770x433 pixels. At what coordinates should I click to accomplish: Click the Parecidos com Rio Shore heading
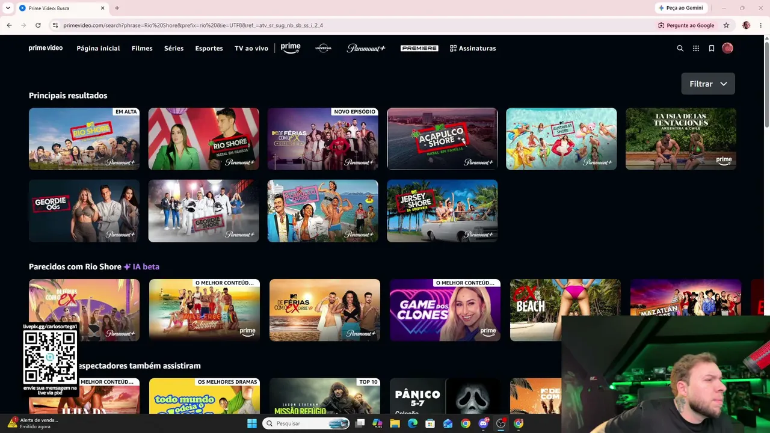tap(75, 266)
